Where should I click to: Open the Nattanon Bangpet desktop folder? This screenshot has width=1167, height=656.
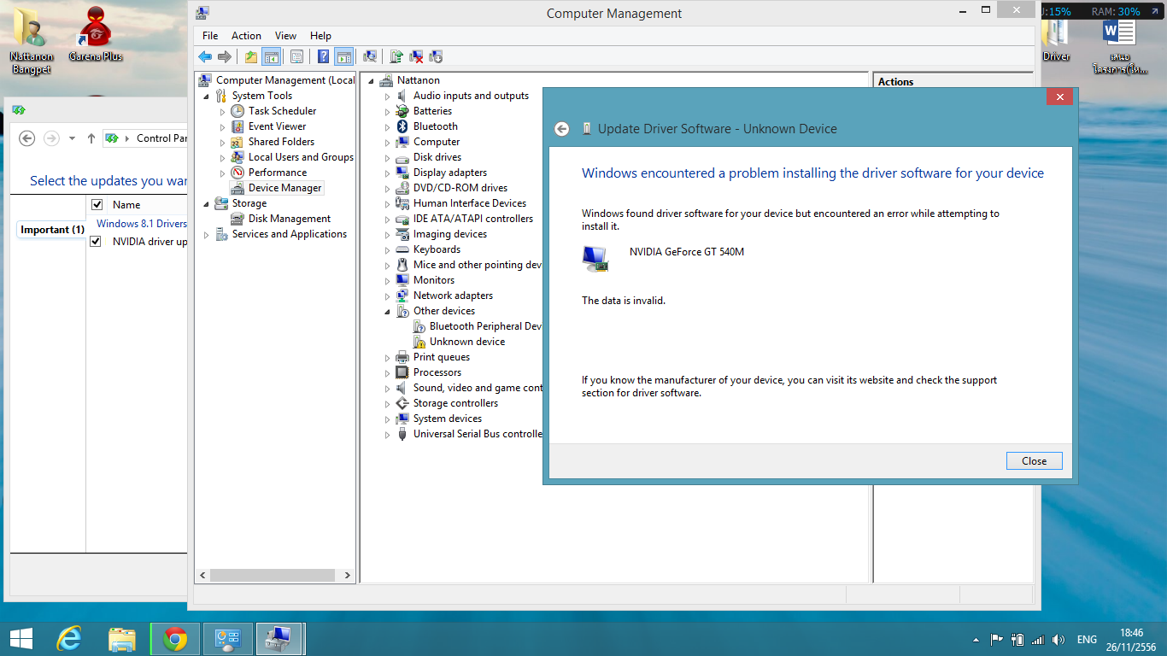coord(32,40)
